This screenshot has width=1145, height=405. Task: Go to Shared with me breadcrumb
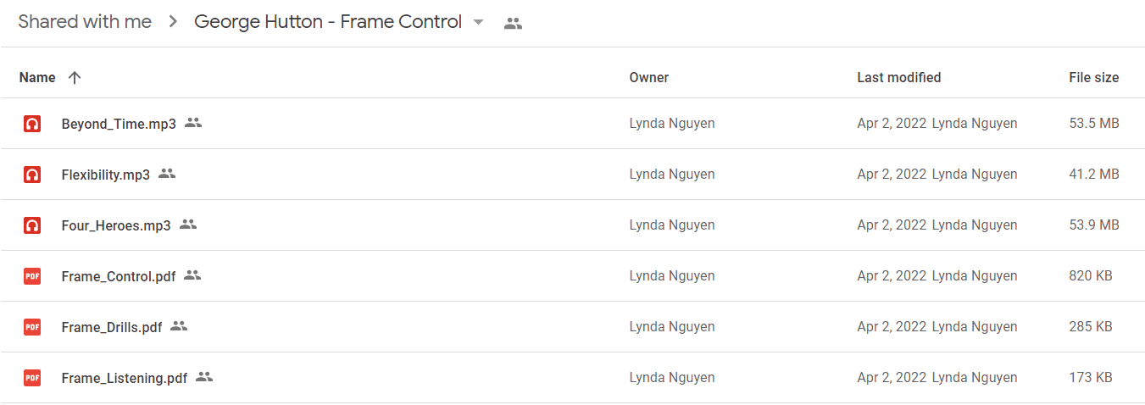pyautogui.click(x=85, y=22)
